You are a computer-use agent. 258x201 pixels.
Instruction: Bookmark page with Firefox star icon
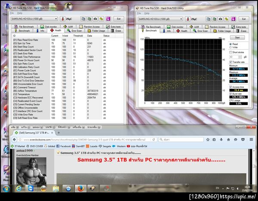click(x=208, y=140)
